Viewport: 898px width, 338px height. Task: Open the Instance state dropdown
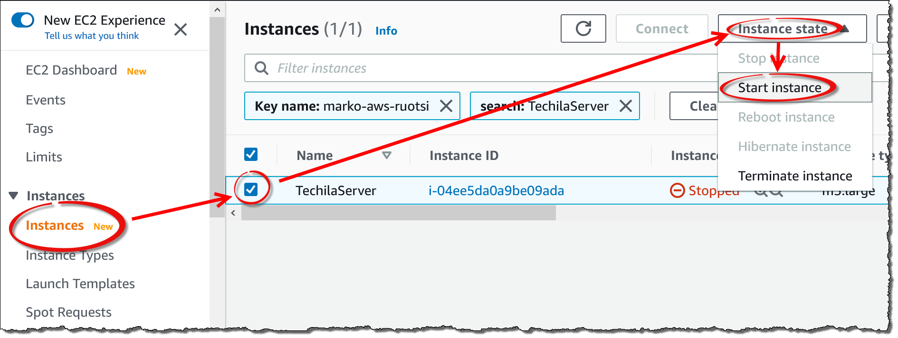[792, 29]
